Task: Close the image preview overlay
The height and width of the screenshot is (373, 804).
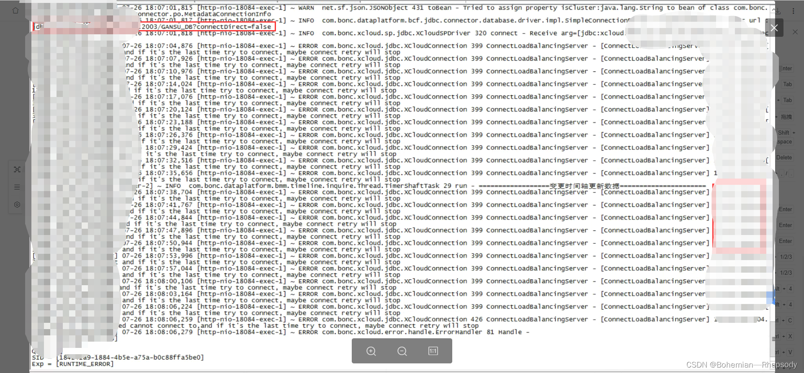Action: 774,28
